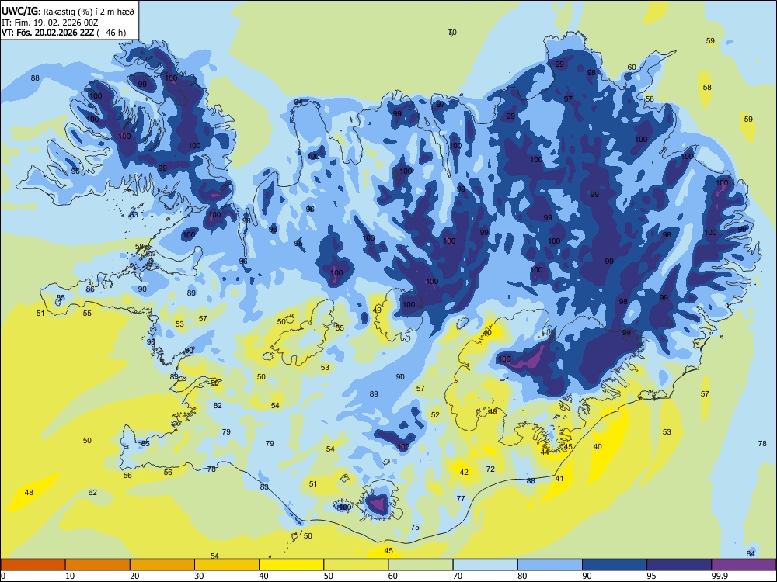Pick the dark blue 90–95 legend swatch
This screenshot has height=582, width=777.
(x=615, y=565)
